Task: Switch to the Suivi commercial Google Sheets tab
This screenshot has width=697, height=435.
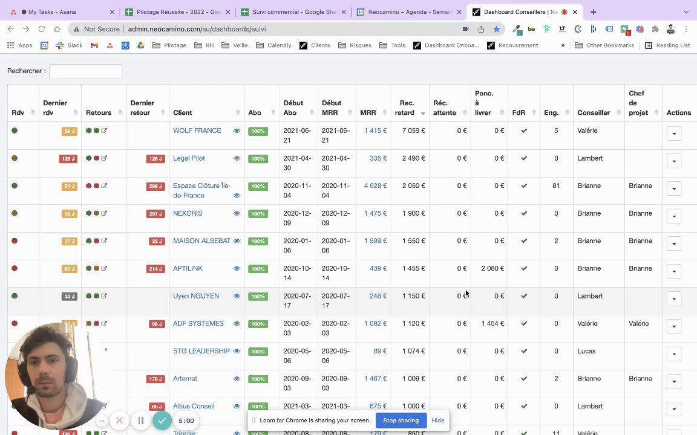Action: 293,12
